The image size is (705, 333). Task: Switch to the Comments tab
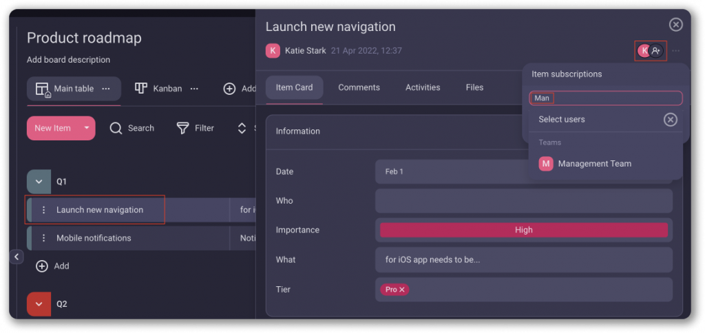click(359, 87)
